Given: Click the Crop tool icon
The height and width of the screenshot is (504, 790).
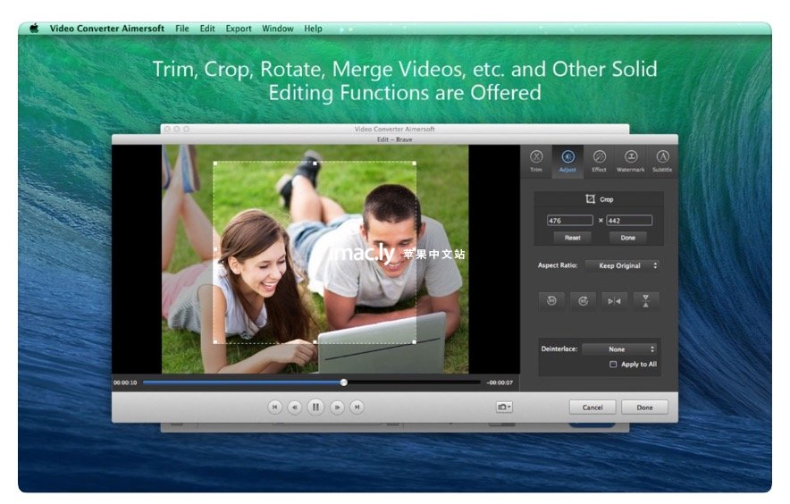Looking at the screenshot, I should [x=590, y=199].
